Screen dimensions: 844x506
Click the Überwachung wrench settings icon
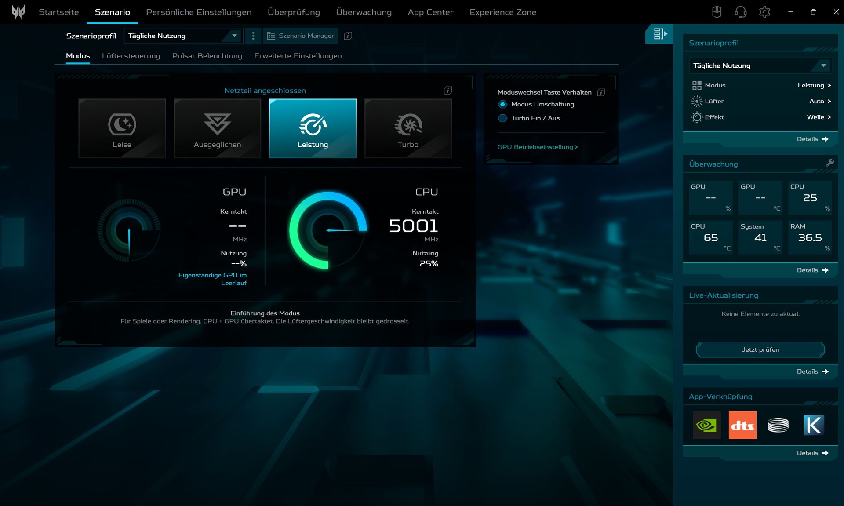829,163
